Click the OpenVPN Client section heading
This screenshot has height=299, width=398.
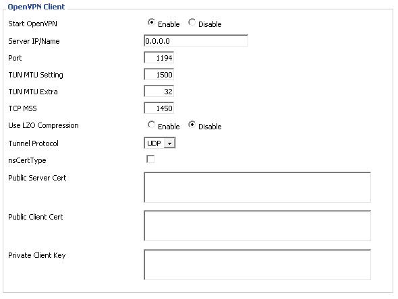(x=36, y=7)
